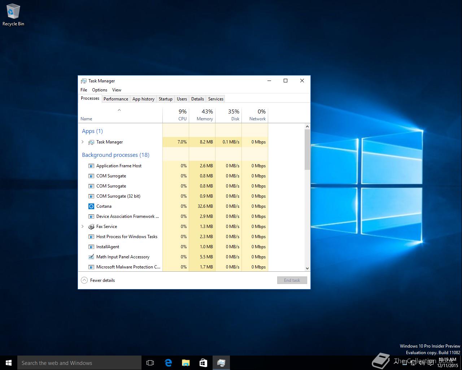Screen dimensions: 462x370
Task: Select Application Frame Host 2.6 MB cell
Action: 202,166
